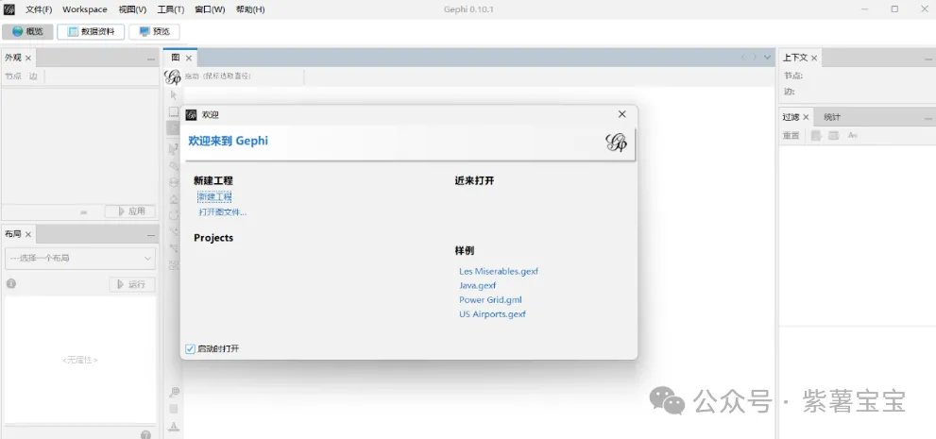Open the 数据资料 data laboratory view
The height and width of the screenshot is (439, 936).
91,31
